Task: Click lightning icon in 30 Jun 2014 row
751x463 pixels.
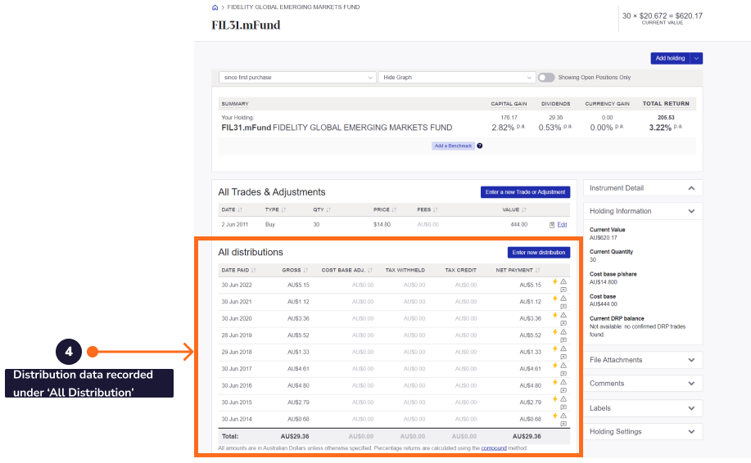Action: click(555, 416)
